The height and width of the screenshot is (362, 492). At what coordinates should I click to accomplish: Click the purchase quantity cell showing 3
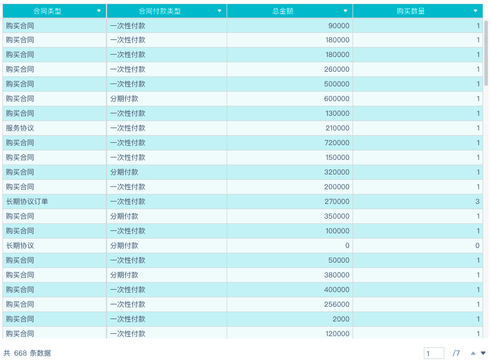[x=477, y=202]
